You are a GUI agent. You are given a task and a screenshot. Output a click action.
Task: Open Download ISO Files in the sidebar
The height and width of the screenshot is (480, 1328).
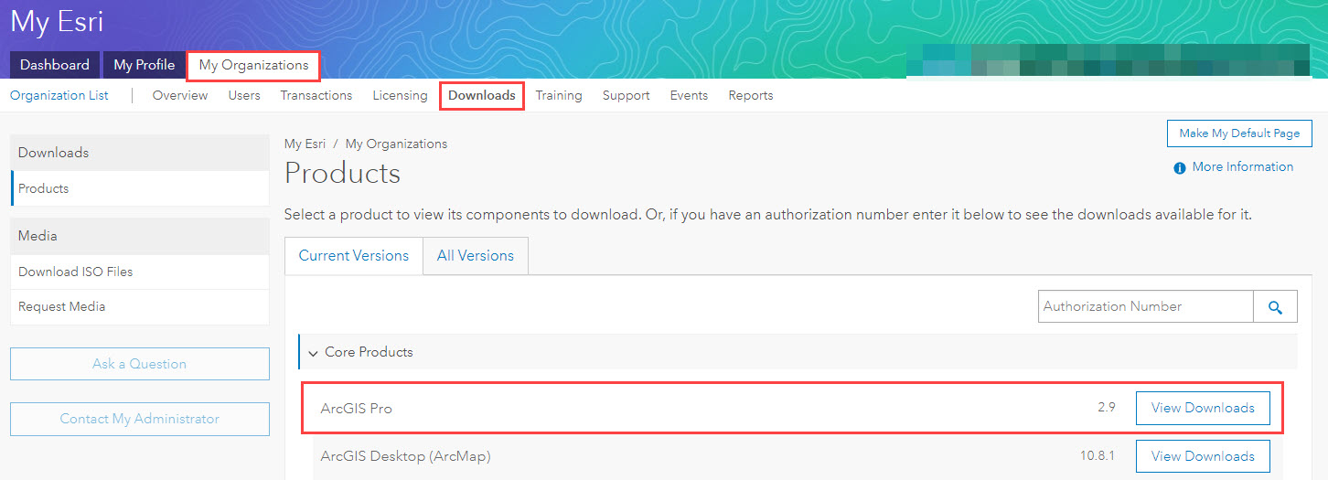tap(140, 272)
